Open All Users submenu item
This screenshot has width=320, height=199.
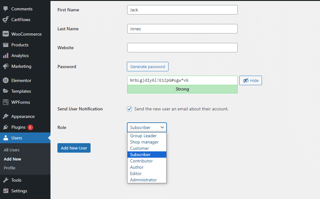coord(12,150)
